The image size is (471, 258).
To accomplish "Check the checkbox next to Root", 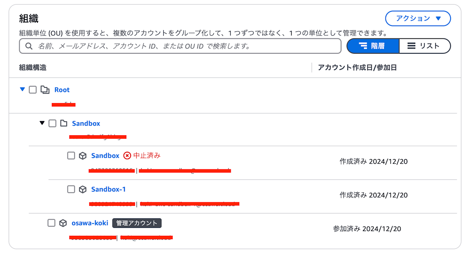I will tap(33, 89).
